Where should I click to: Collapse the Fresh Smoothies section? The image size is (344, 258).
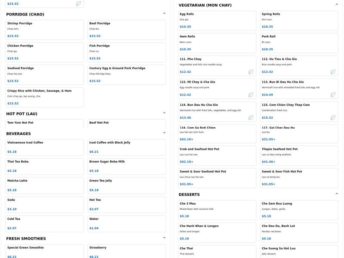(164, 238)
